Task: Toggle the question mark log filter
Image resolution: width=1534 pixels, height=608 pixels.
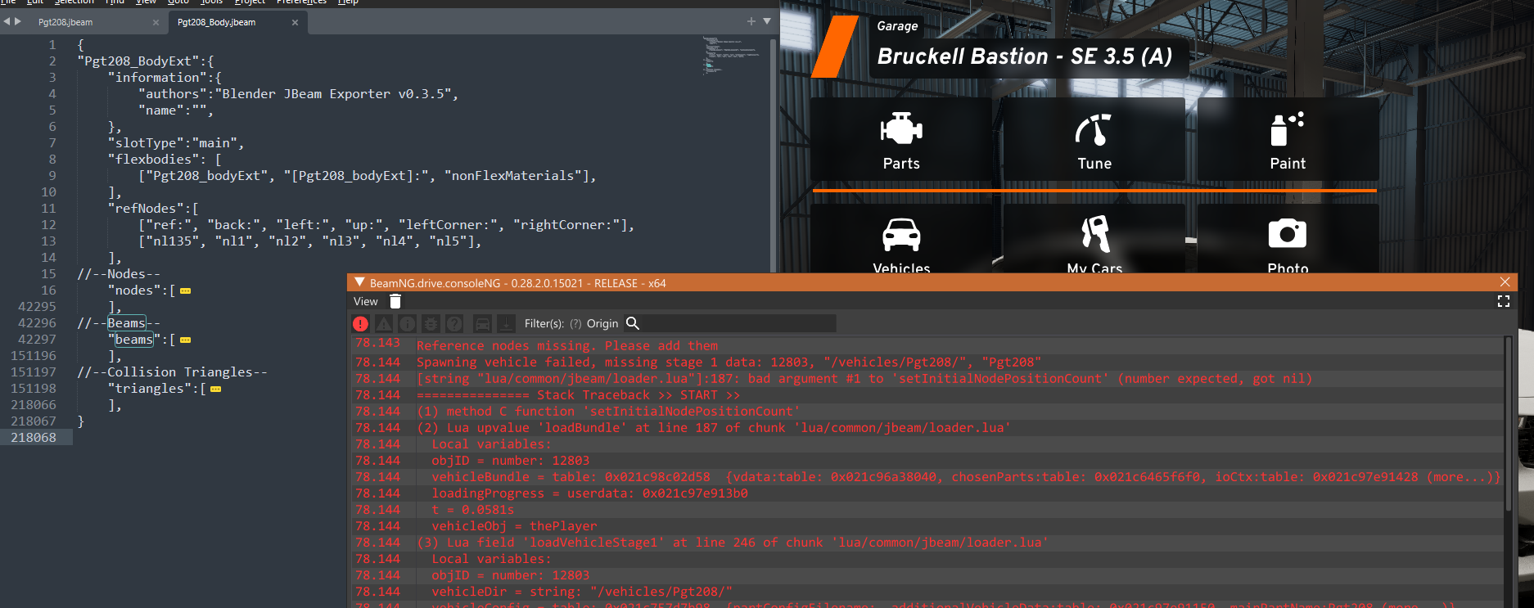Action: pos(455,324)
